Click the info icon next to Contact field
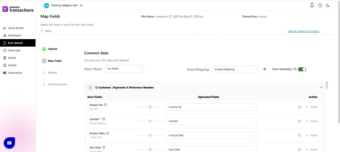The width and height of the screenshot is (340, 152). click(x=104, y=119)
